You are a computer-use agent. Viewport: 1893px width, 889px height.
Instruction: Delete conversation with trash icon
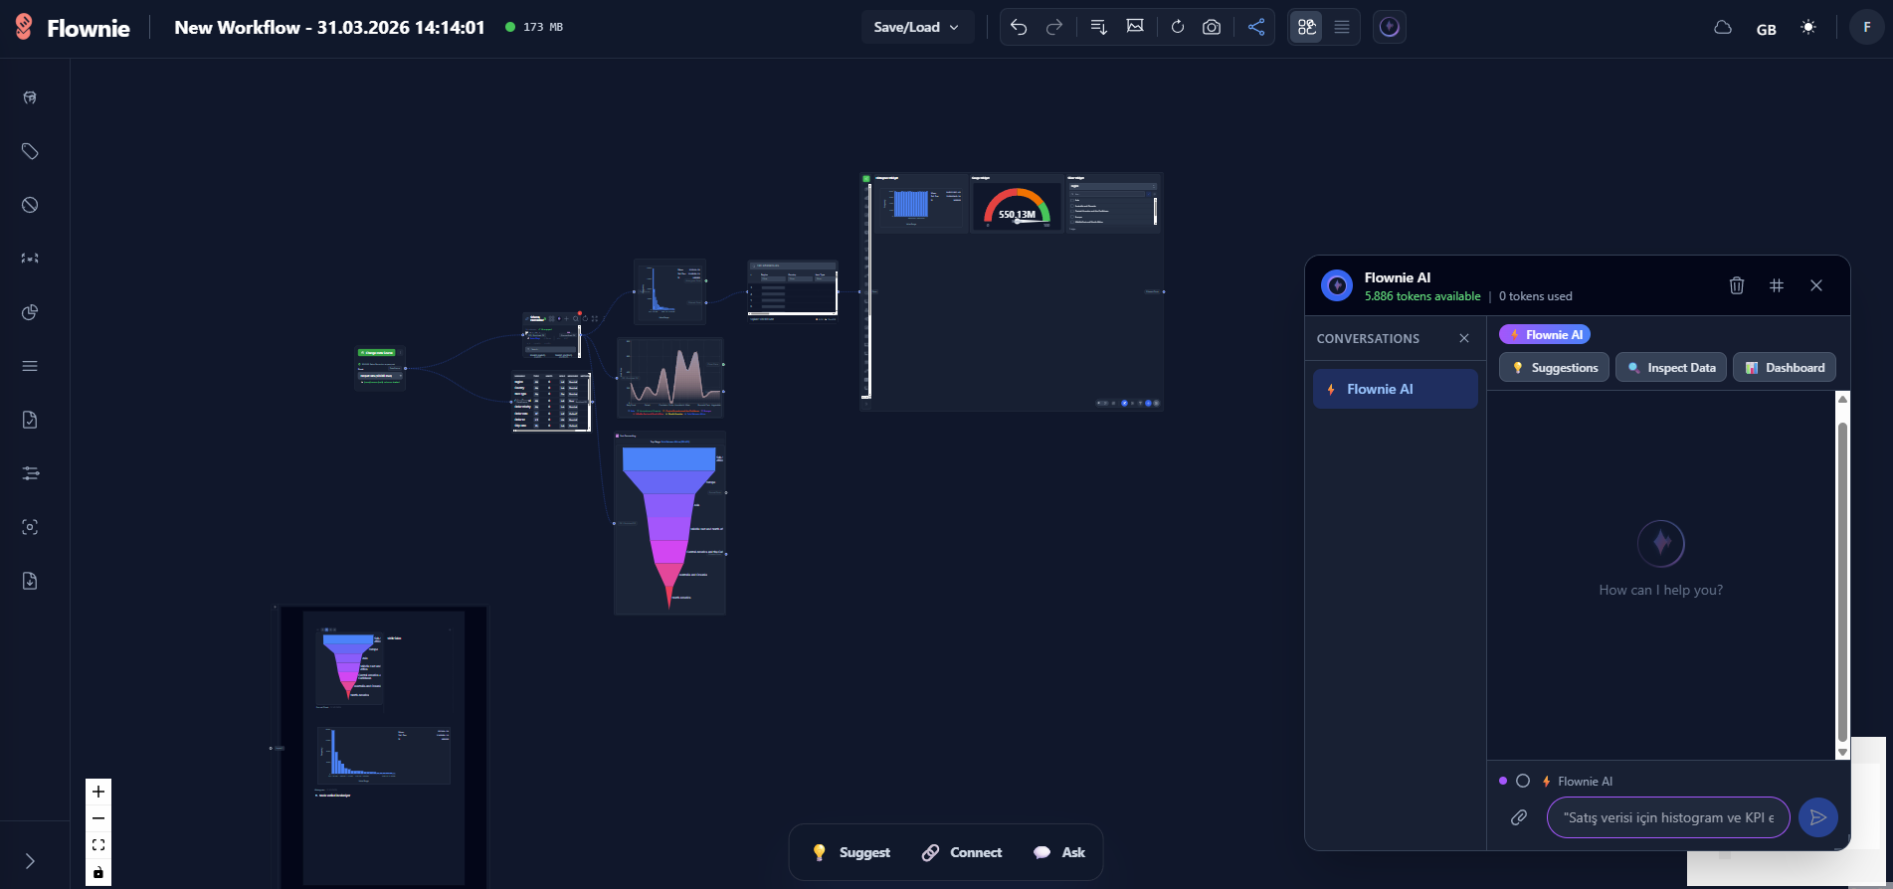[x=1737, y=285]
